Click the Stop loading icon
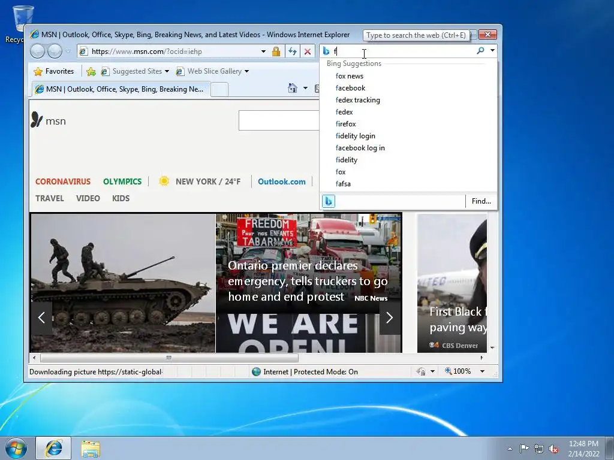 (x=308, y=52)
